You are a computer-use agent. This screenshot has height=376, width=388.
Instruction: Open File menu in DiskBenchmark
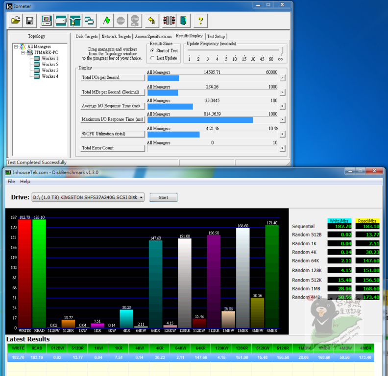pos(11,181)
